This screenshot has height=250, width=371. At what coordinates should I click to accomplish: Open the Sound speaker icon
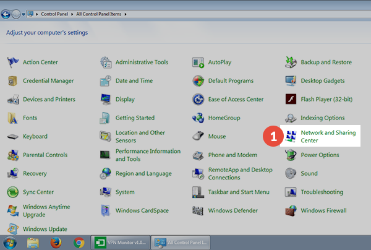(x=291, y=173)
